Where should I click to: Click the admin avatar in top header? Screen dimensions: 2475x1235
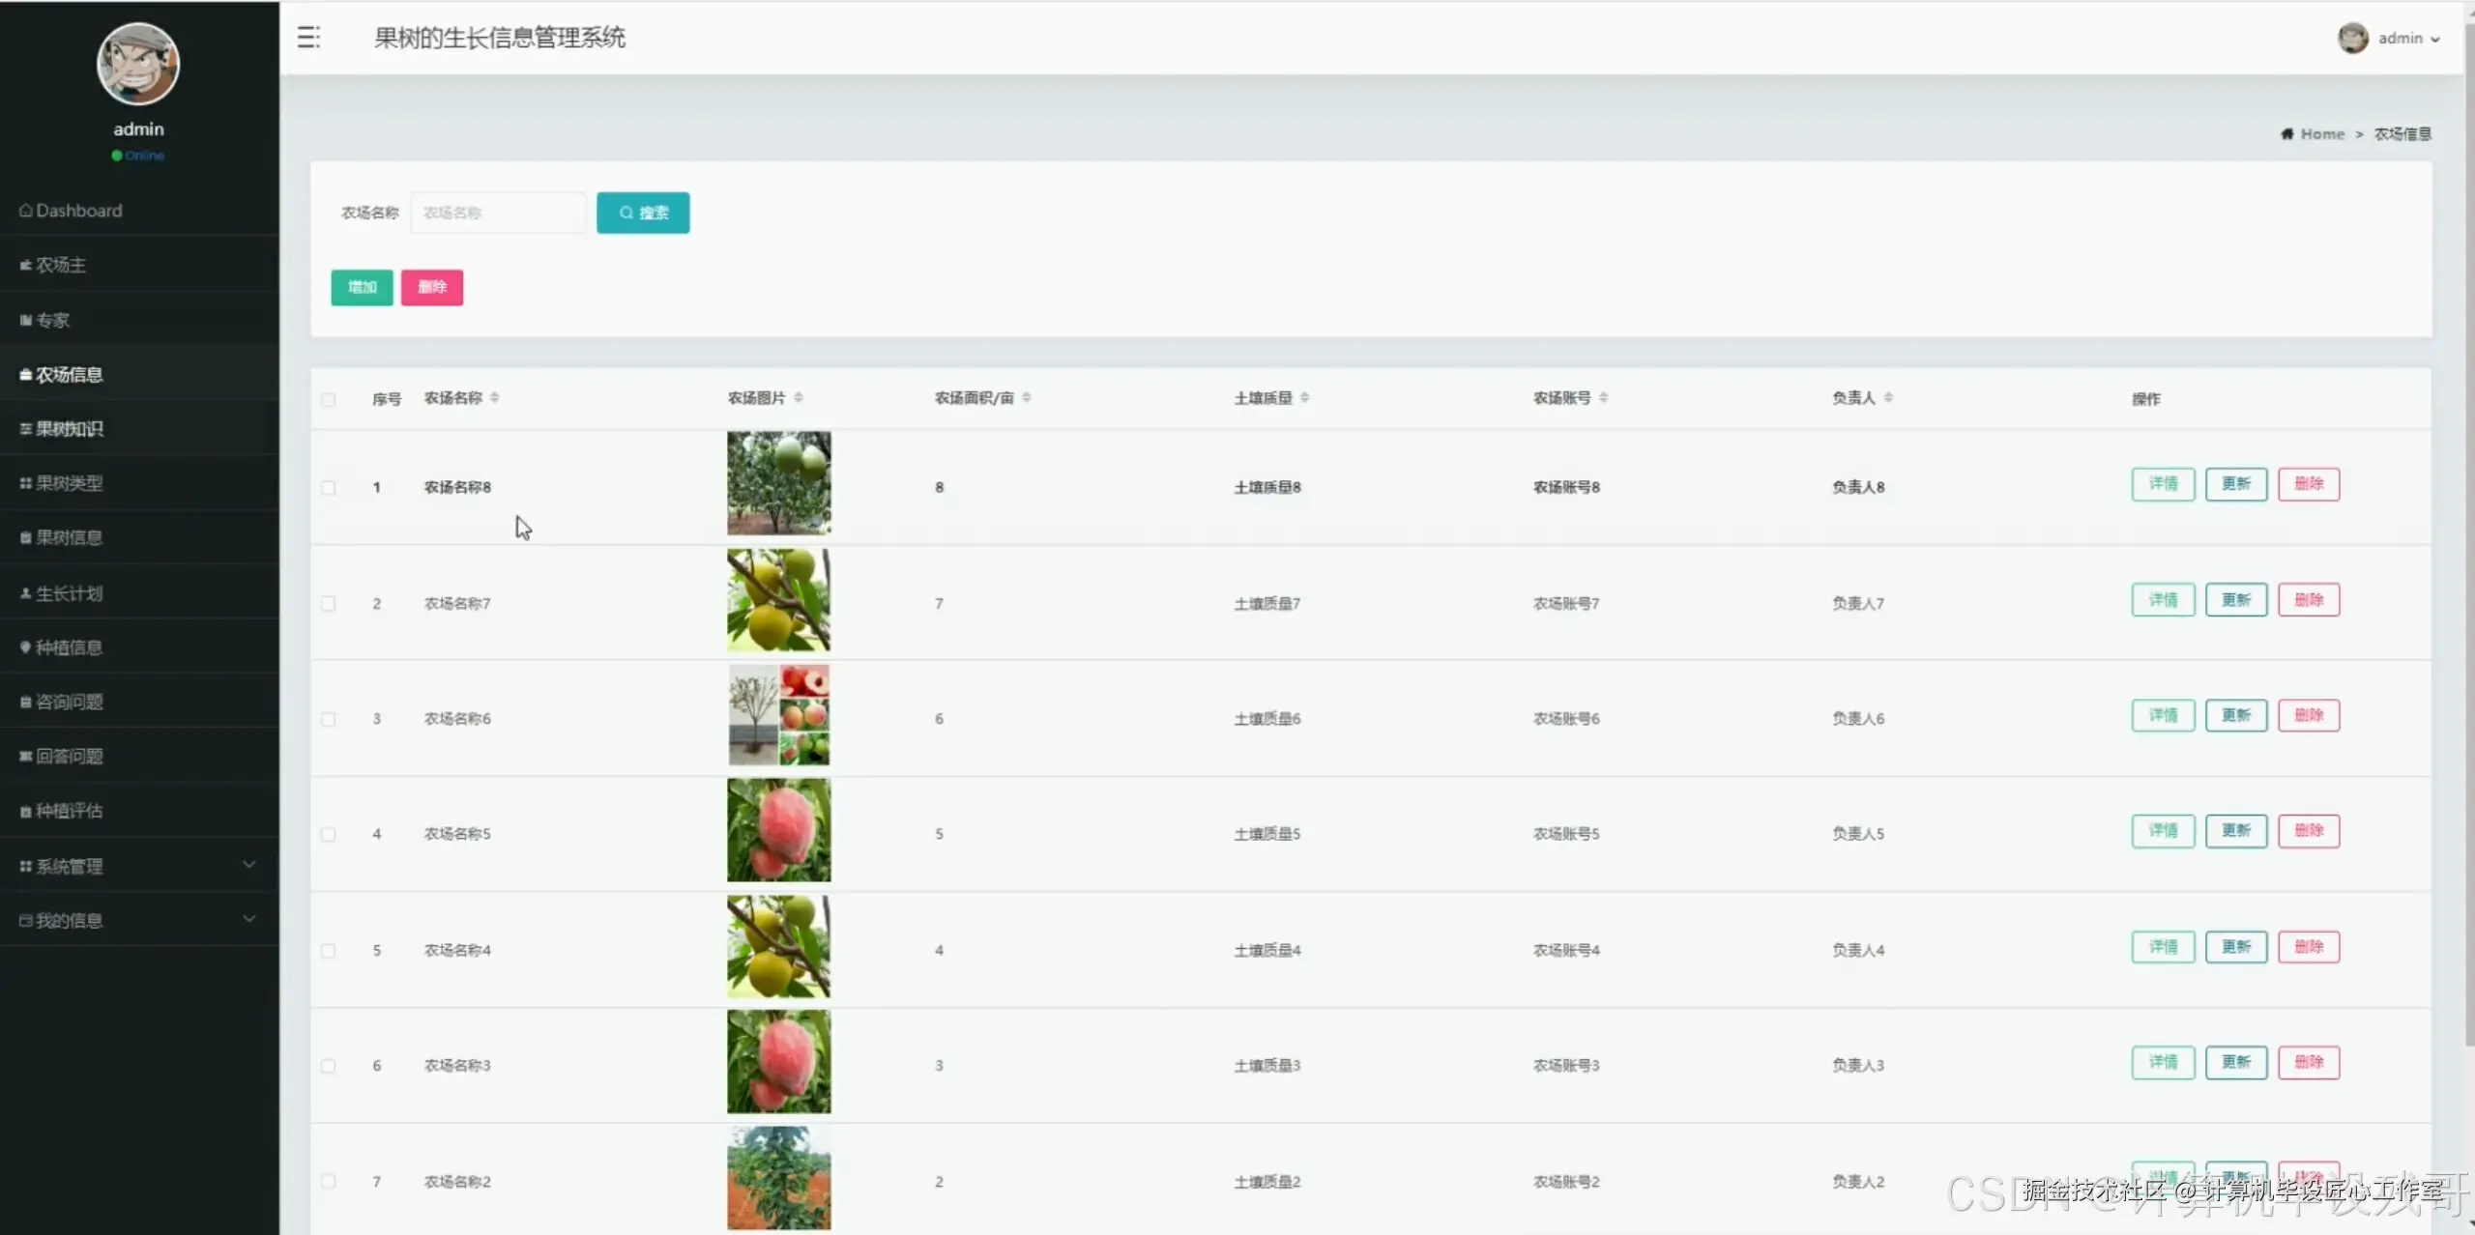2352,39
